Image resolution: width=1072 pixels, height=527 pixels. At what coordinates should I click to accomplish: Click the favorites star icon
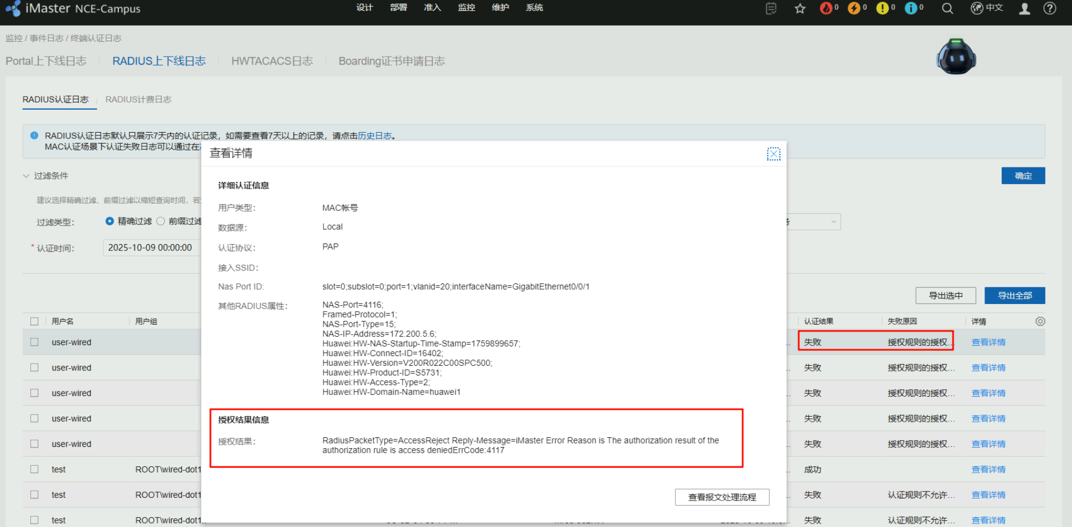(x=800, y=9)
